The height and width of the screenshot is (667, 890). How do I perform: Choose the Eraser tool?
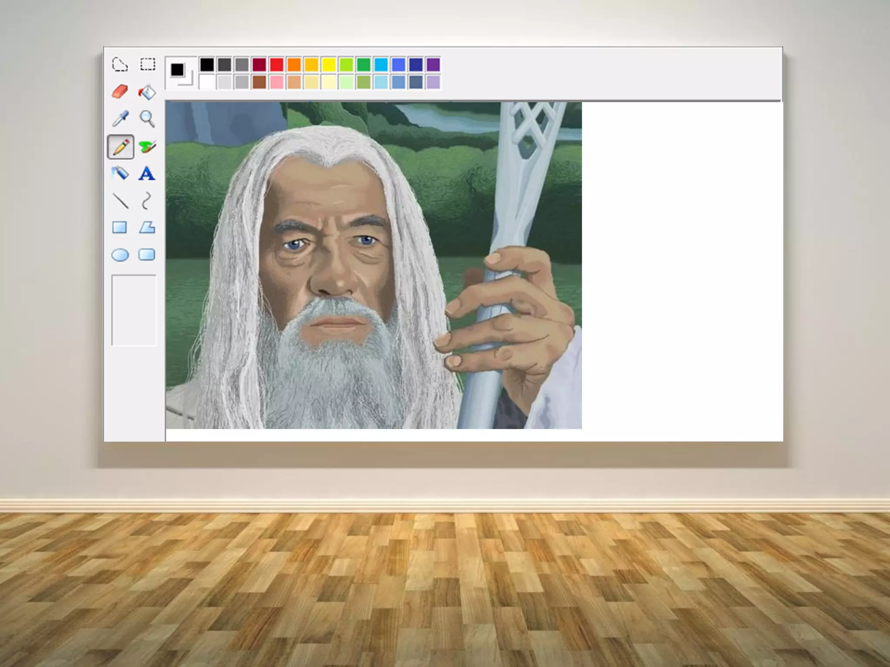click(120, 92)
